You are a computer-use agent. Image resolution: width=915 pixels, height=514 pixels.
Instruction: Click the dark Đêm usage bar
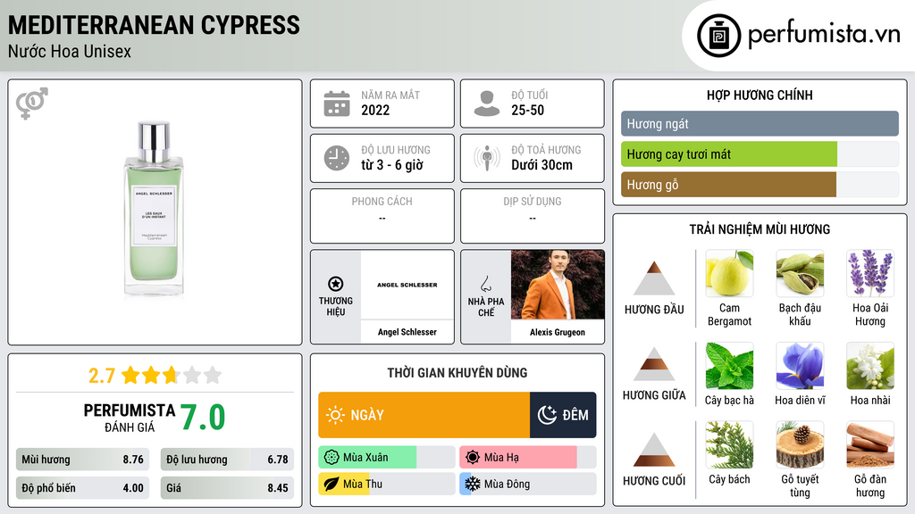(563, 415)
